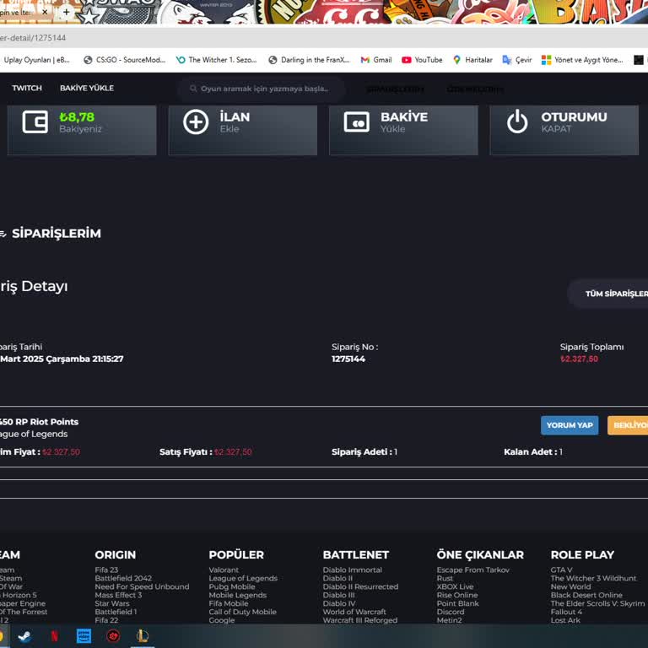Click the TWITCH menu item

pos(27,88)
